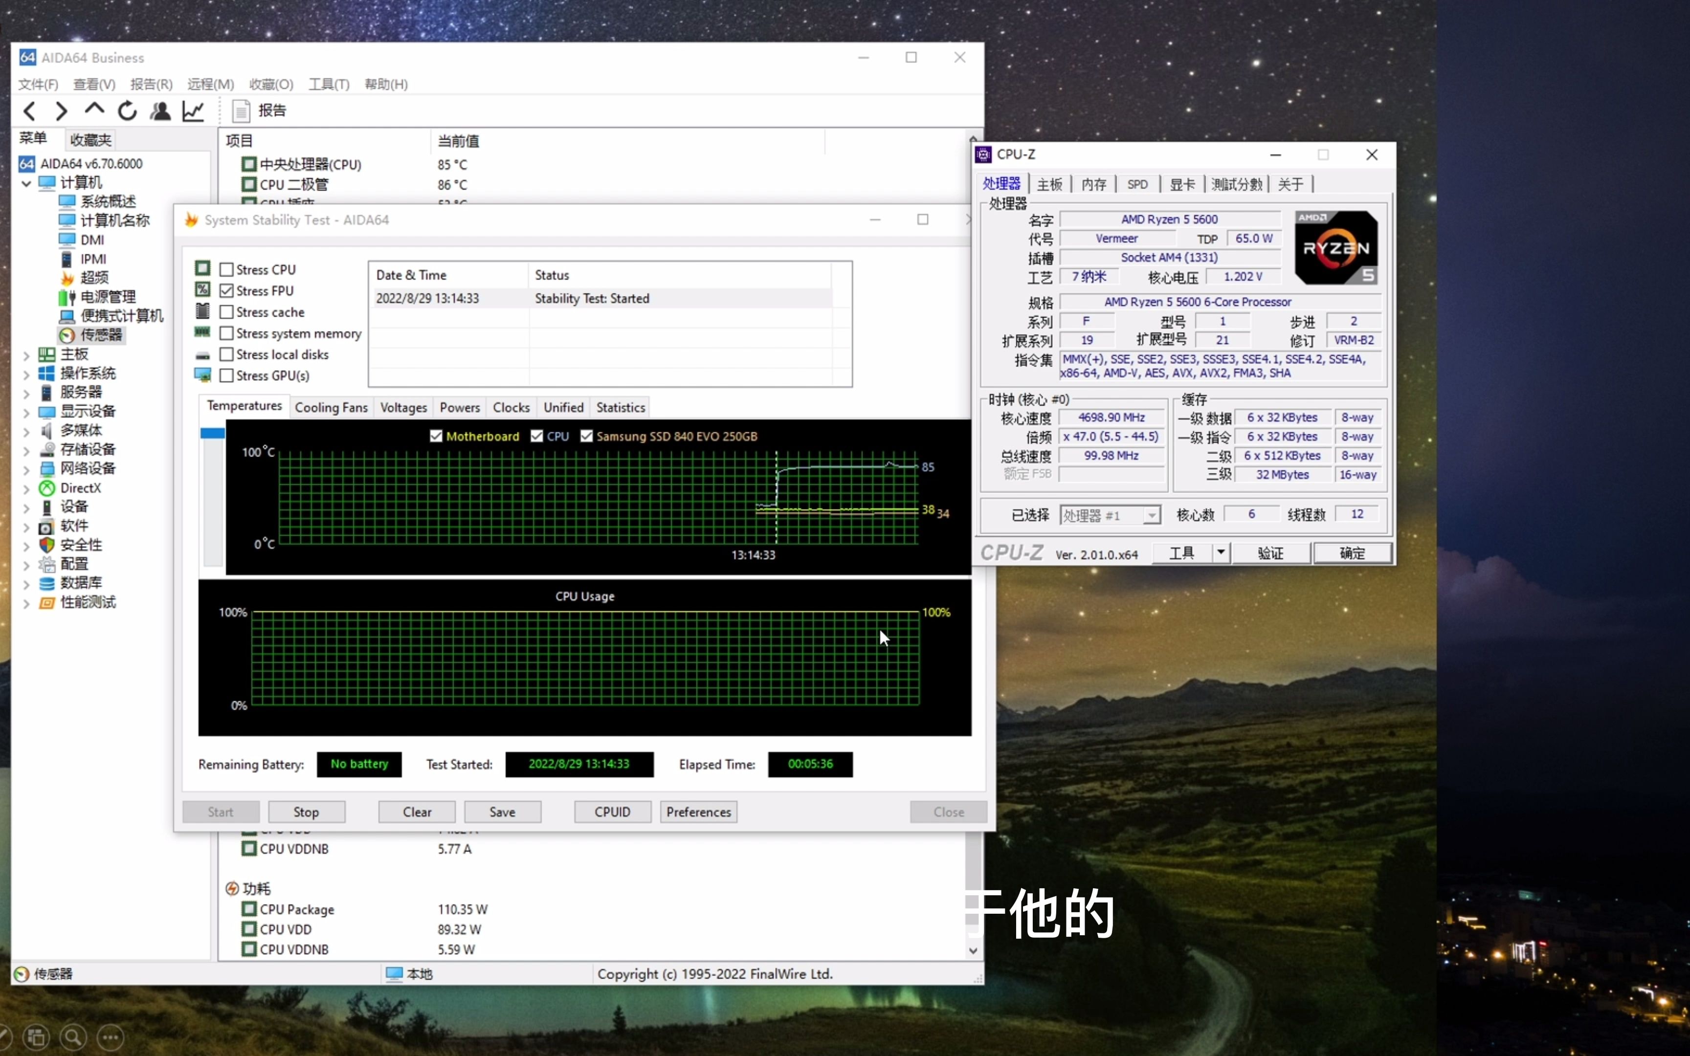1690x1056 pixels.
Task: Click the graph chart icon in toolbar
Action: [193, 111]
